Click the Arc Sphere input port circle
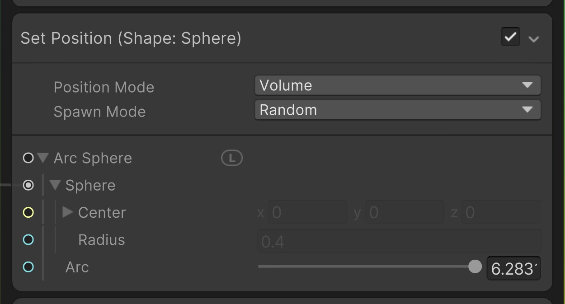Image resolution: width=565 pixels, height=304 pixels. 28,158
